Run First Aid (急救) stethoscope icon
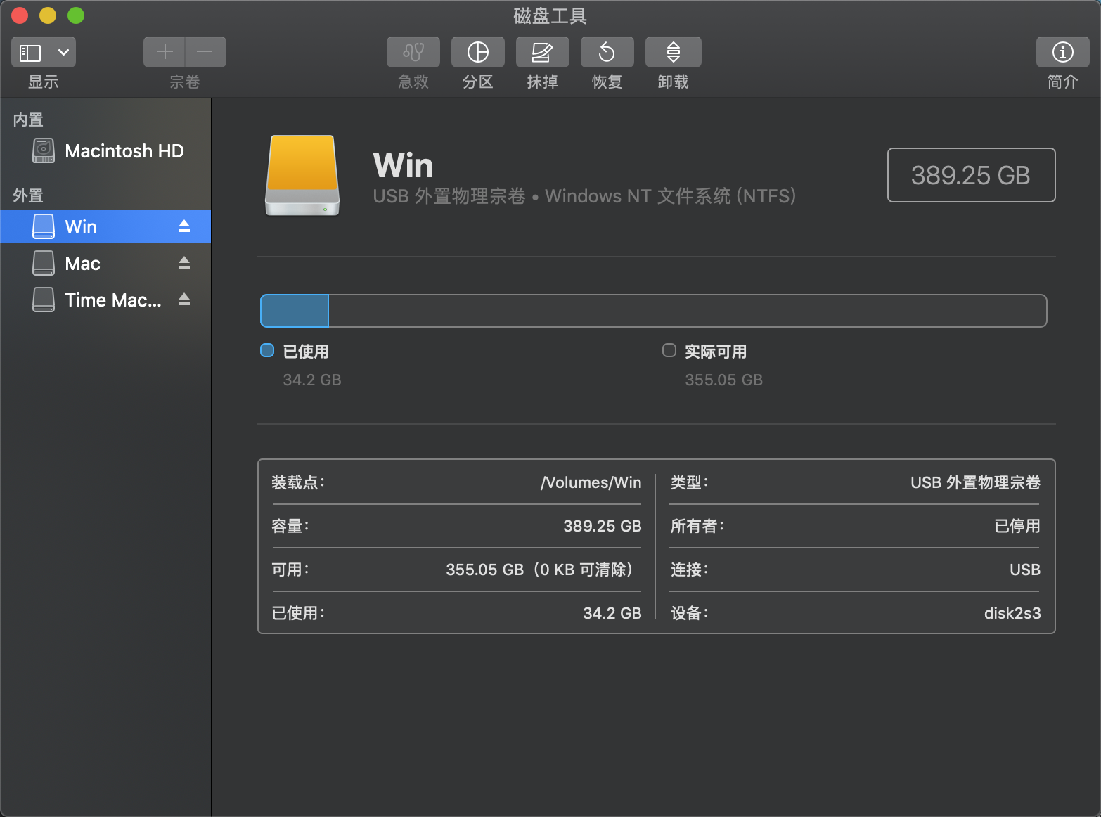 [413, 52]
